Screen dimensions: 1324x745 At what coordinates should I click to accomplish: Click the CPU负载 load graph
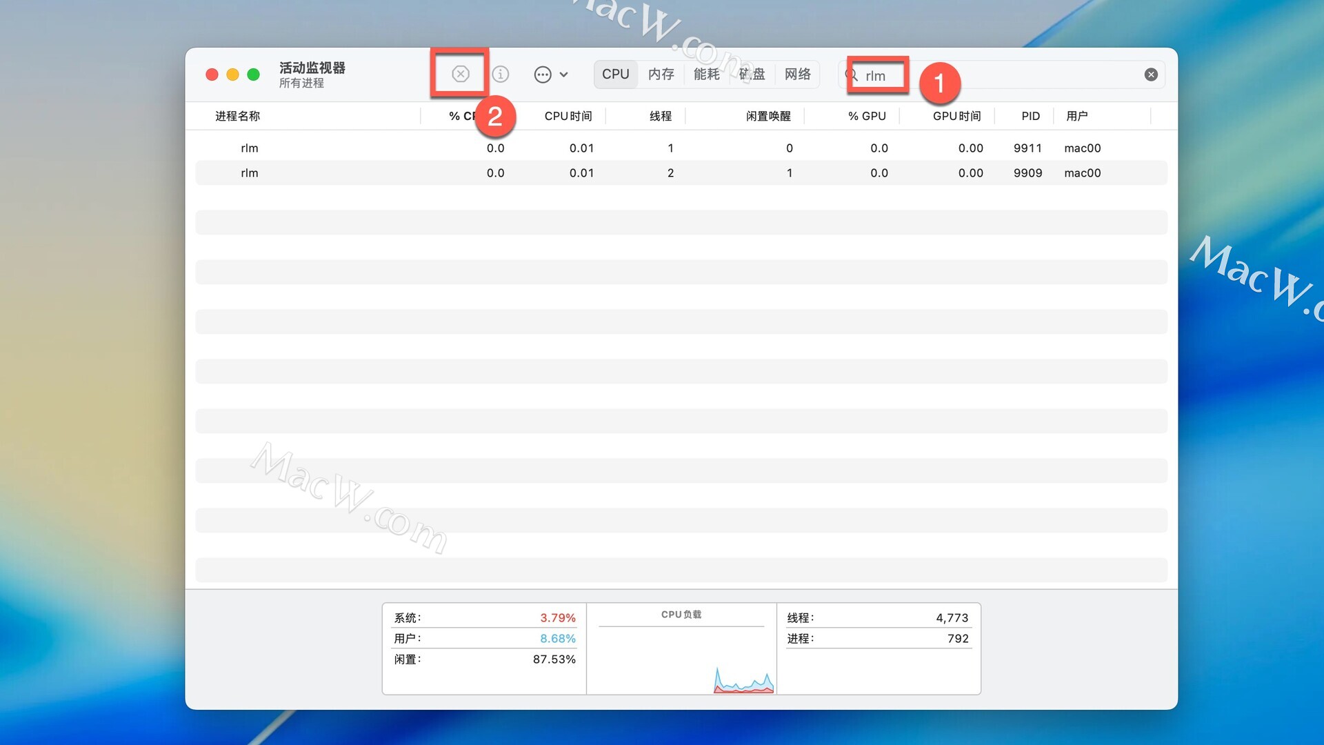click(681, 655)
